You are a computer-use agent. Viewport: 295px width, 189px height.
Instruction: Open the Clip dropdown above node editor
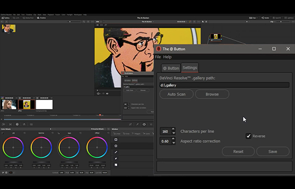(272, 22)
